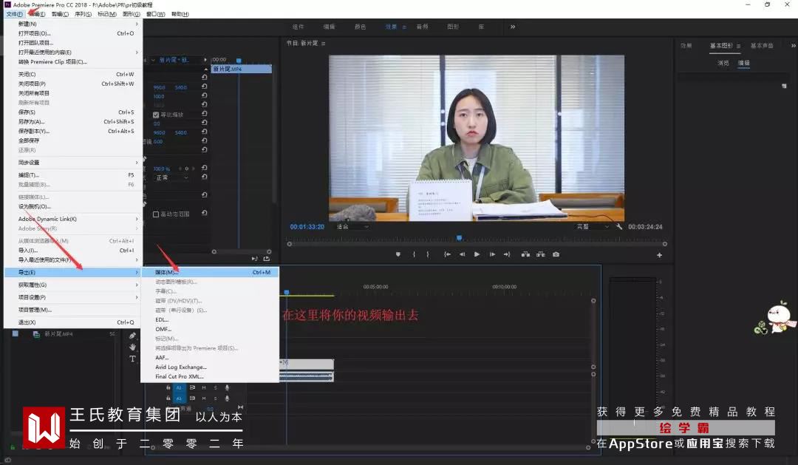Enable voice-over record on track A2
The height and width of the screenshot is (465, 798).
coord(227,387)
